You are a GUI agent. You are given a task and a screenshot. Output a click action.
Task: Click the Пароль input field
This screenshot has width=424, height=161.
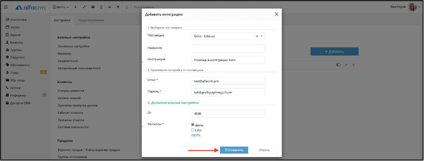pos(228,92)
